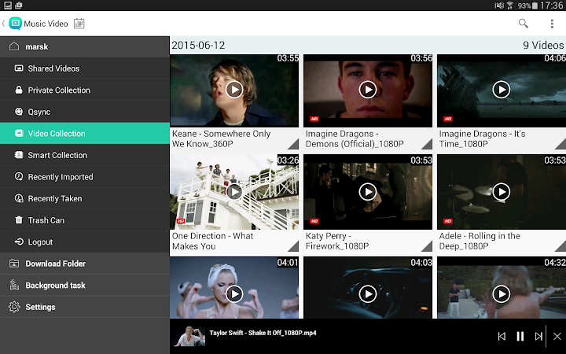The image size is (566, 354).
Task: Play the Keane Somewhere Only We Know video
Action: [x=234, y=90]
